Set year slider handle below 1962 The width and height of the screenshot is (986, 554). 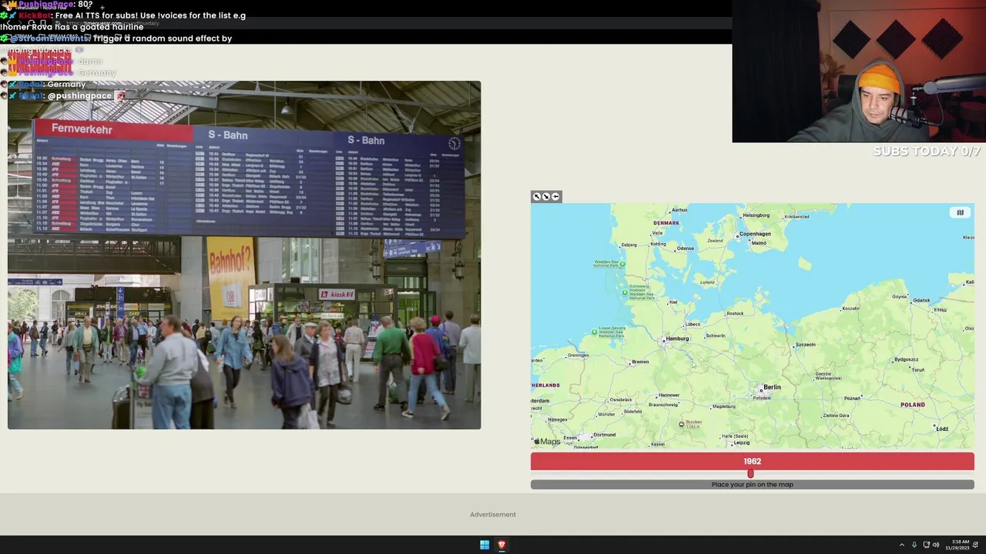750,474
